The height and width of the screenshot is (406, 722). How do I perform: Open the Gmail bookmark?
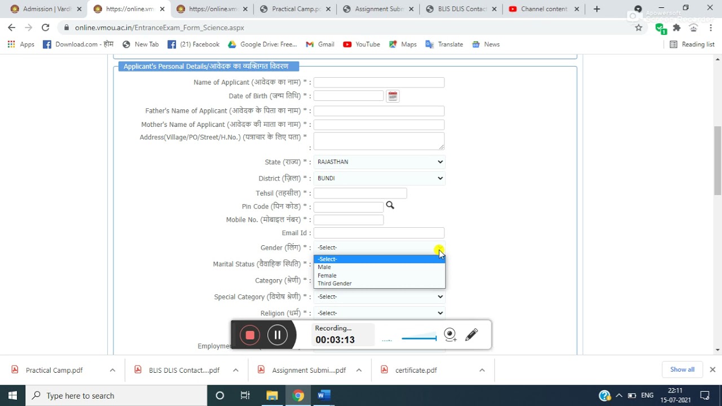click(320, 45)
